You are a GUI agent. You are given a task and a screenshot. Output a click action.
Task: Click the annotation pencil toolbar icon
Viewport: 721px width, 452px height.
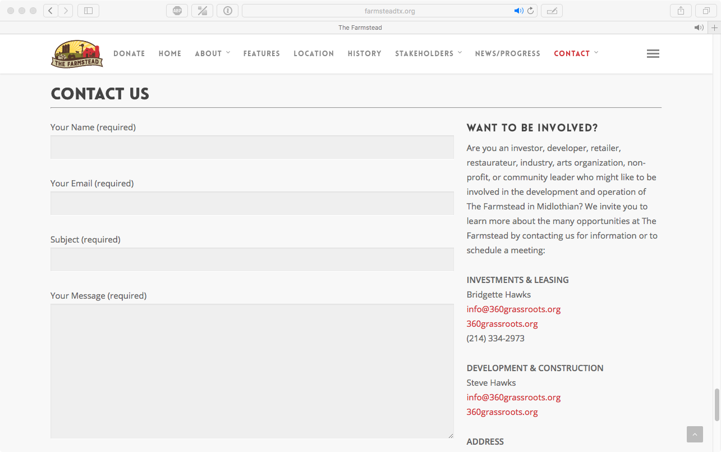tap(552, 11)
